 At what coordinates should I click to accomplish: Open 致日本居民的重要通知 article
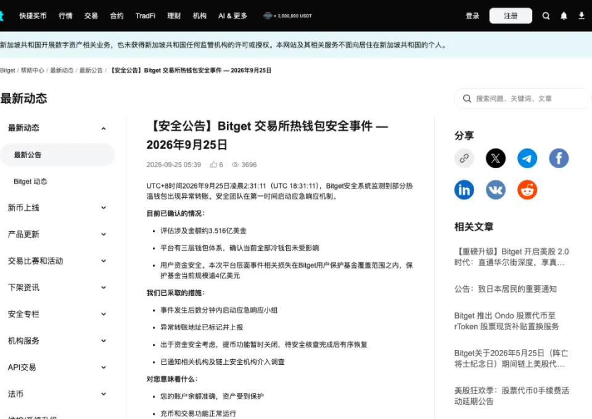(506, 289)
